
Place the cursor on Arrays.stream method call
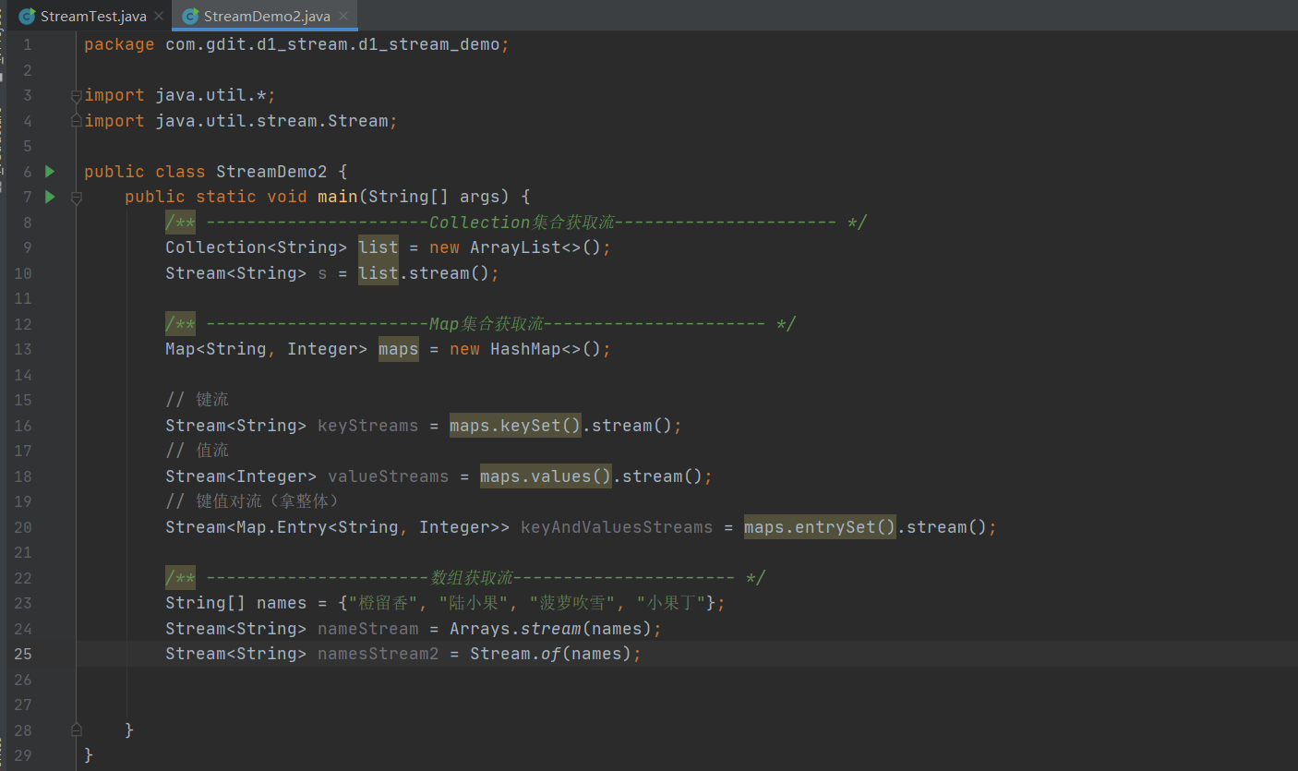point(550,629)
